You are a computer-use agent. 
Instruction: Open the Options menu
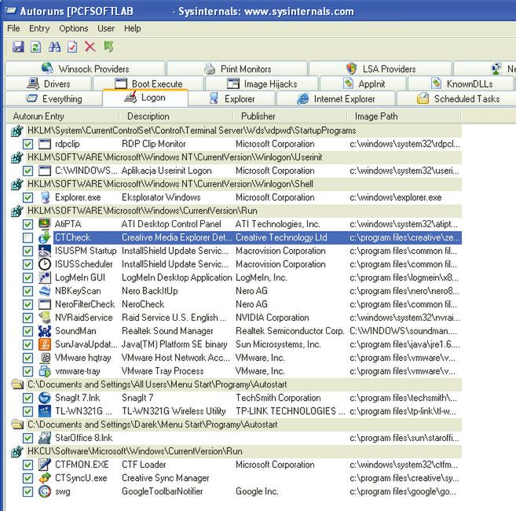(73, 28)
